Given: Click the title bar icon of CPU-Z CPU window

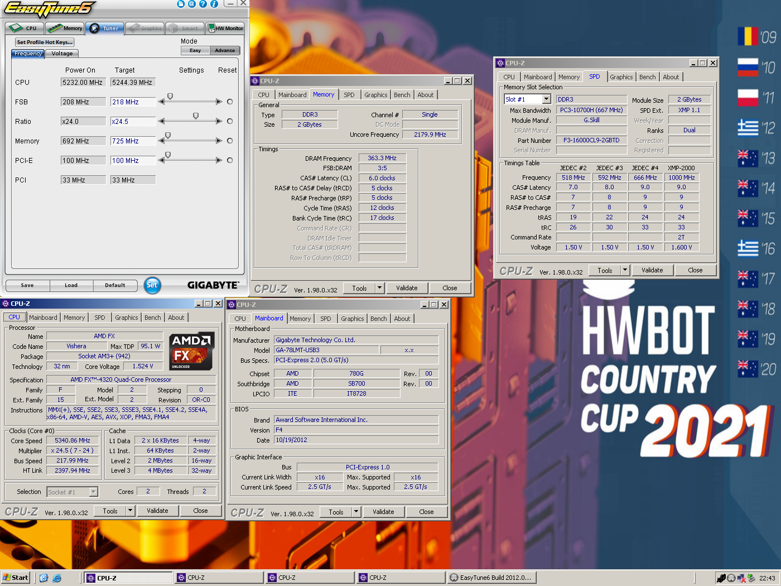Looking at the screenshot, I should (6, 304).
